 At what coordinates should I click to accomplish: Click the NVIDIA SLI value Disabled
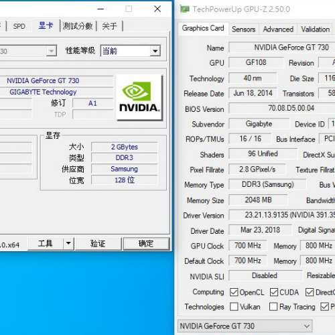pos(265,275)
